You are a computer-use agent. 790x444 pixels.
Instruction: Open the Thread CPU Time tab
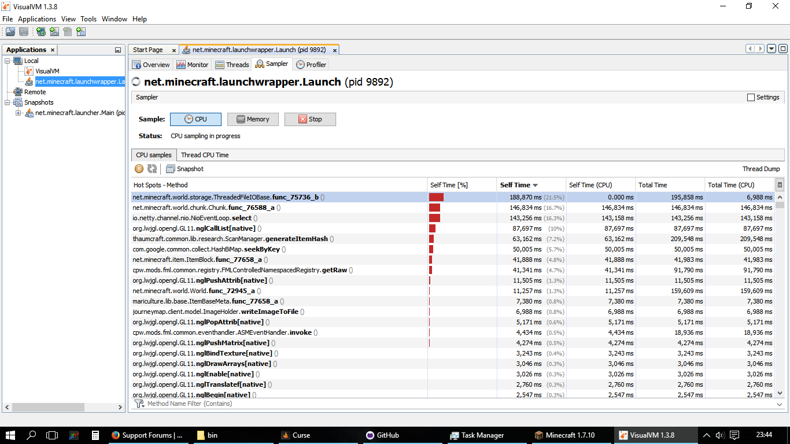pyautogui.click(x=205, y=155)
